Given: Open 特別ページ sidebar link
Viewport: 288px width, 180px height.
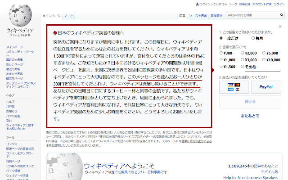Looking at the screenshot, I should tap(13, 162).
